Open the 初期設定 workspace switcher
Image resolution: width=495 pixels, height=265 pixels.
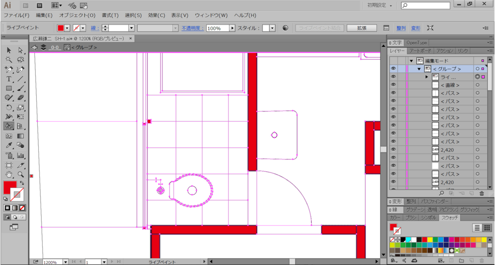379,5
